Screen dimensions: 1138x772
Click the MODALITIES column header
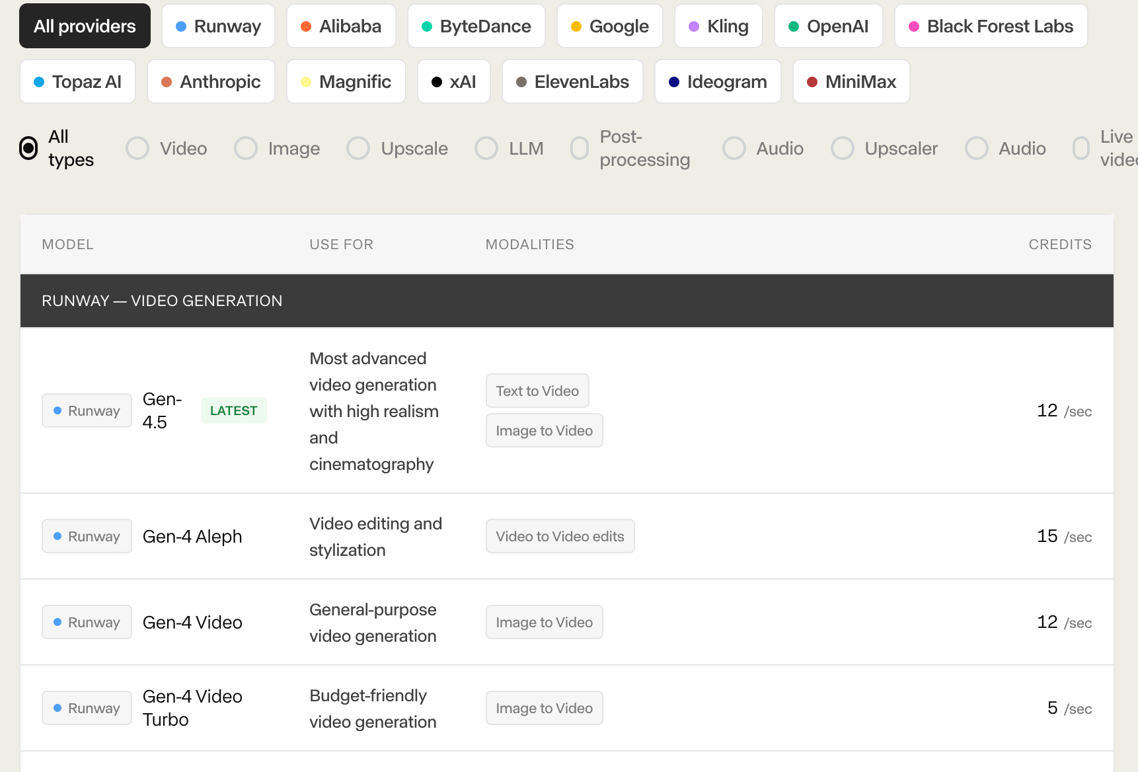529,245
